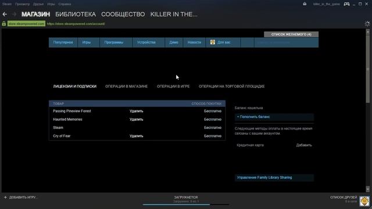Open the 'Просмотр' menu
This screenshot has height=209, width=372.
click(x=22, y=4)
